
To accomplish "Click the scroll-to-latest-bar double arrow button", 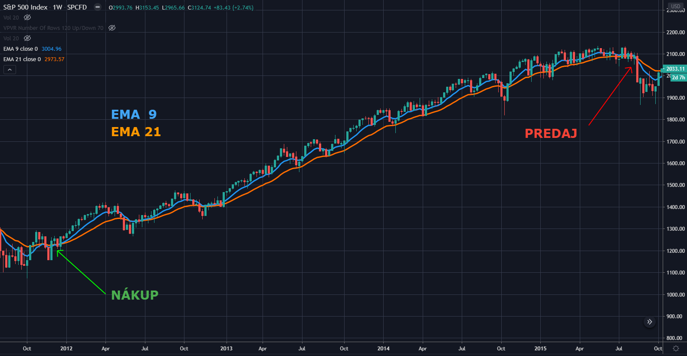I will pos(649,322).
